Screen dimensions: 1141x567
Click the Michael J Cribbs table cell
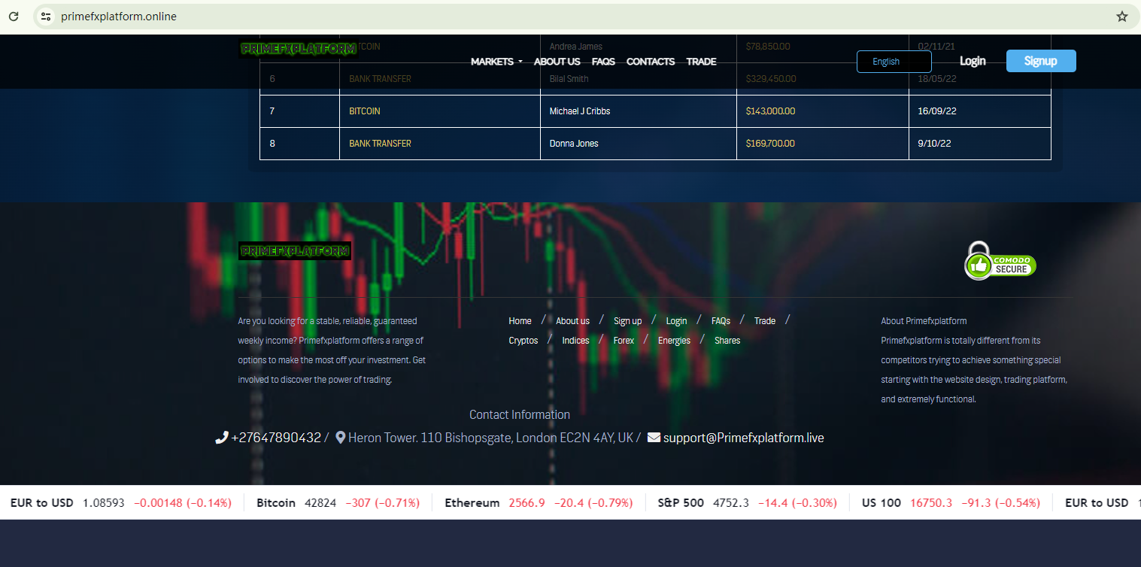pos(639,111)
